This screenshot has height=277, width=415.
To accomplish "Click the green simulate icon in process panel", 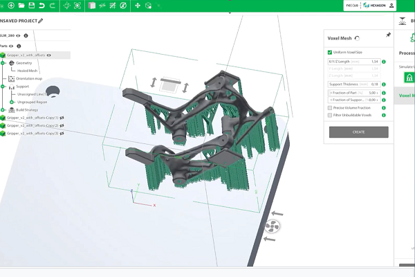I will [409, 78].
